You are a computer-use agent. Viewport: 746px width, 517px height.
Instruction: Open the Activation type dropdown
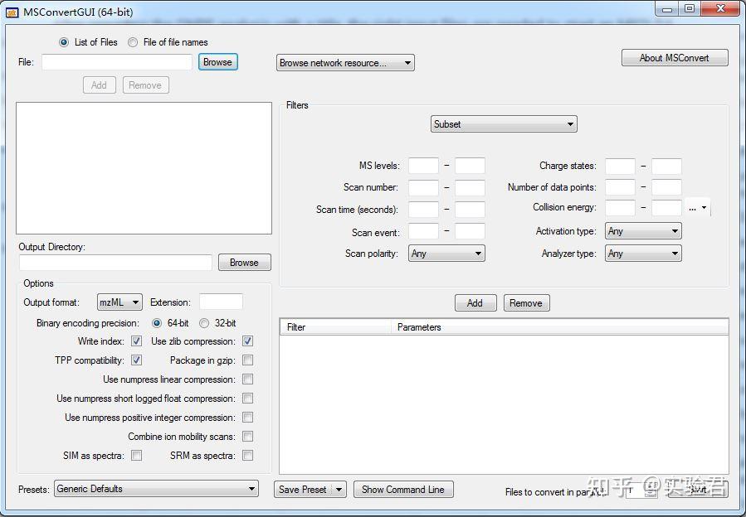click(x=643, y=231)
